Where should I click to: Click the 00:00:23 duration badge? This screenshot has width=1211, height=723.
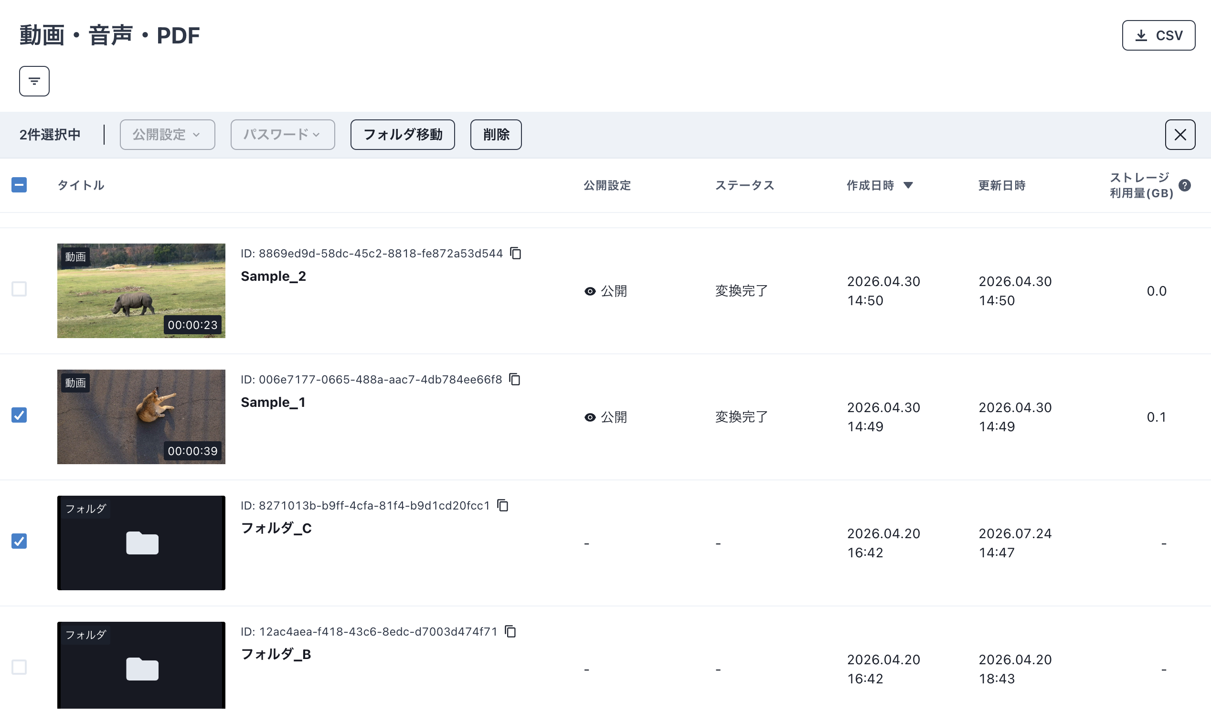[x=192, y=325]
